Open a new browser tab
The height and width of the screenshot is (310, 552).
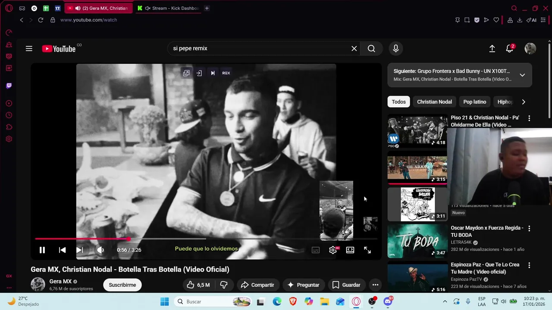pos(207,8)
